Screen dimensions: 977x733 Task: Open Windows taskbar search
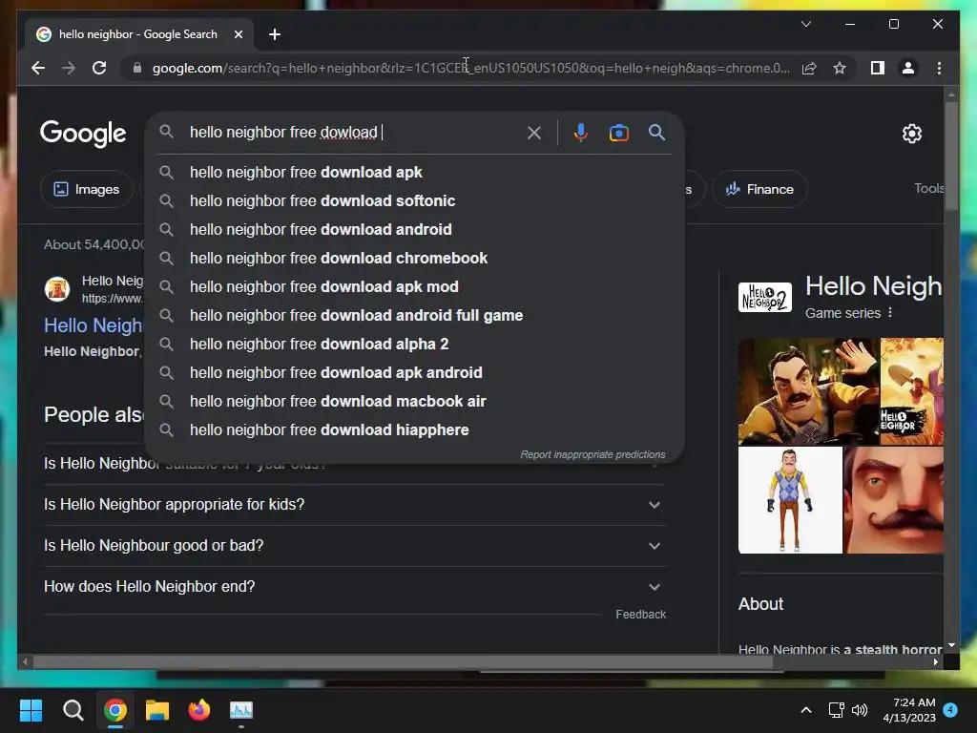click(73, 710)
